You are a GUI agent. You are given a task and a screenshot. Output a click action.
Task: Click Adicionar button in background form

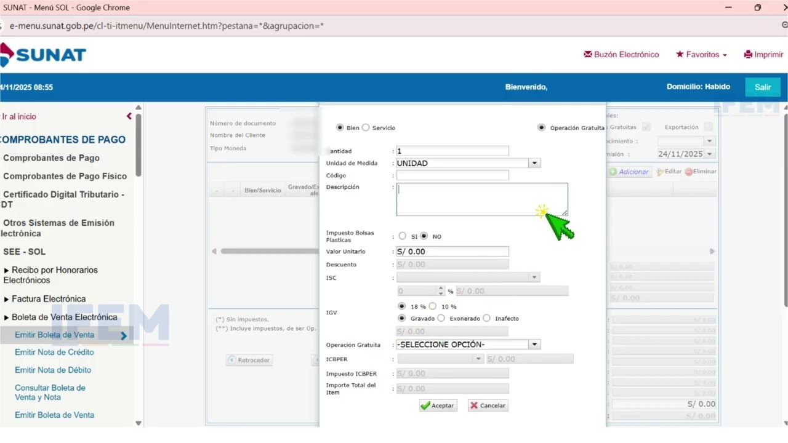(x=629, y=172)
